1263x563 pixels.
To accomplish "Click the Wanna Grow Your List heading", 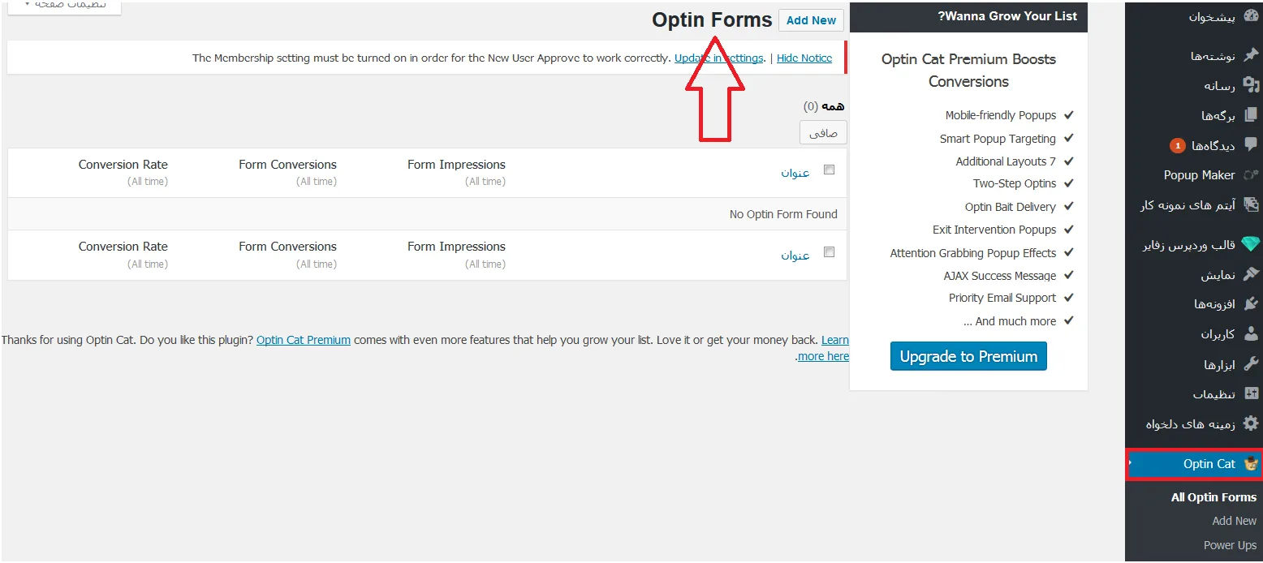I will (1007, 16).
